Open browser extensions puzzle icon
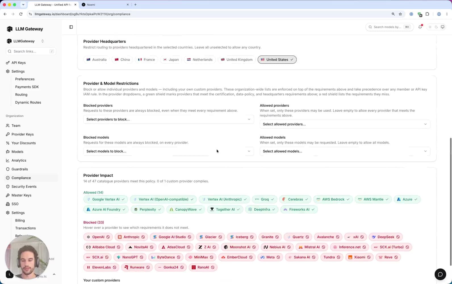 (x=427, y=14)
